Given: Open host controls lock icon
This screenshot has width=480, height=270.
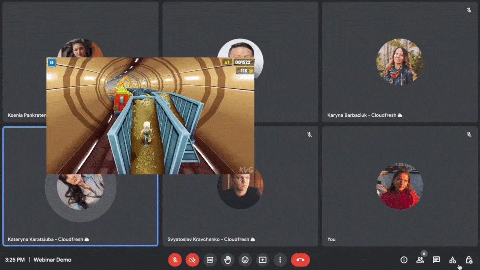Looking at the screenshot, I should pyautogui.click(x=469, y=260).
